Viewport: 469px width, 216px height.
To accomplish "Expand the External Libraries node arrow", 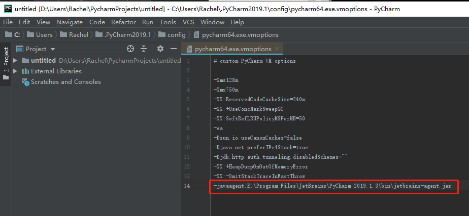I will pos(16,71).
